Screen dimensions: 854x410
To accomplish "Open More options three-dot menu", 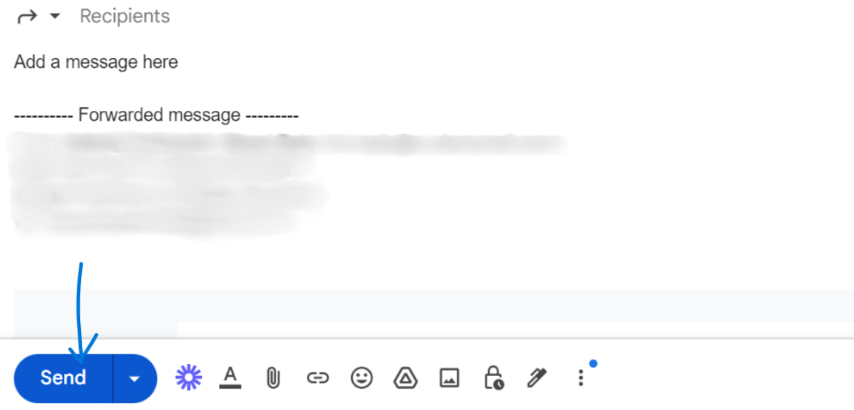I will pos(581,378).
